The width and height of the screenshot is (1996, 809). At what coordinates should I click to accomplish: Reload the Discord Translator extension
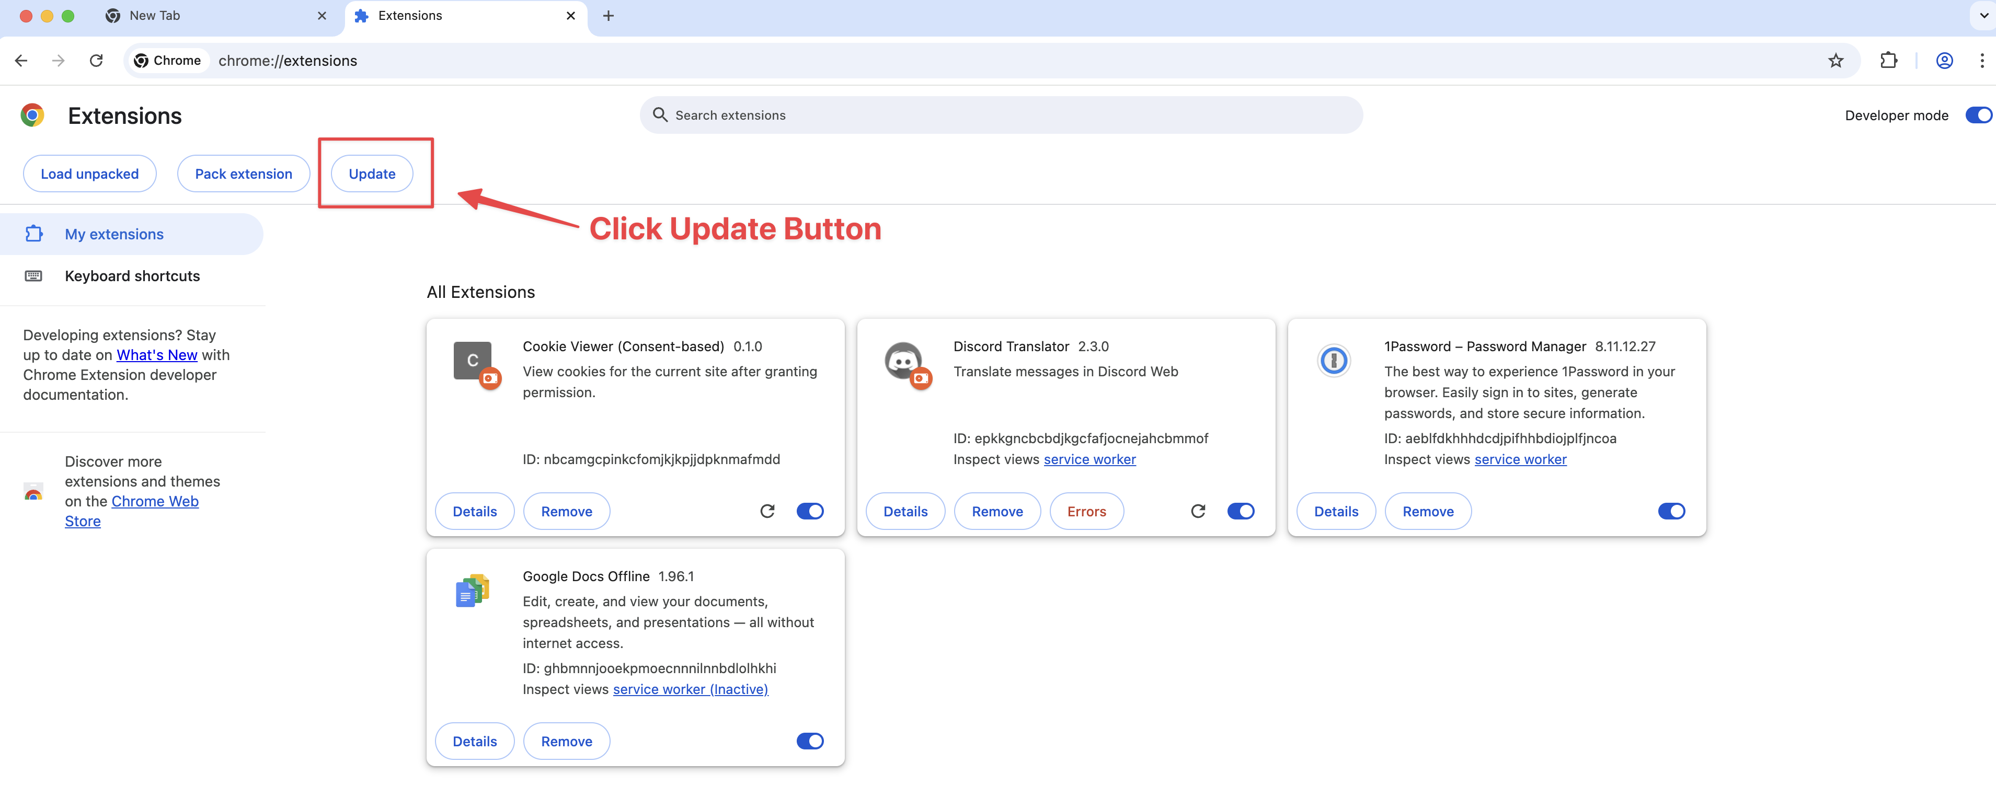point(1198,511)
